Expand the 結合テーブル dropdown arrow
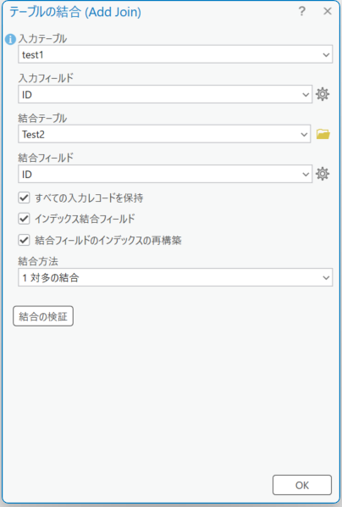The image size is (342, 507). (304, 134)
